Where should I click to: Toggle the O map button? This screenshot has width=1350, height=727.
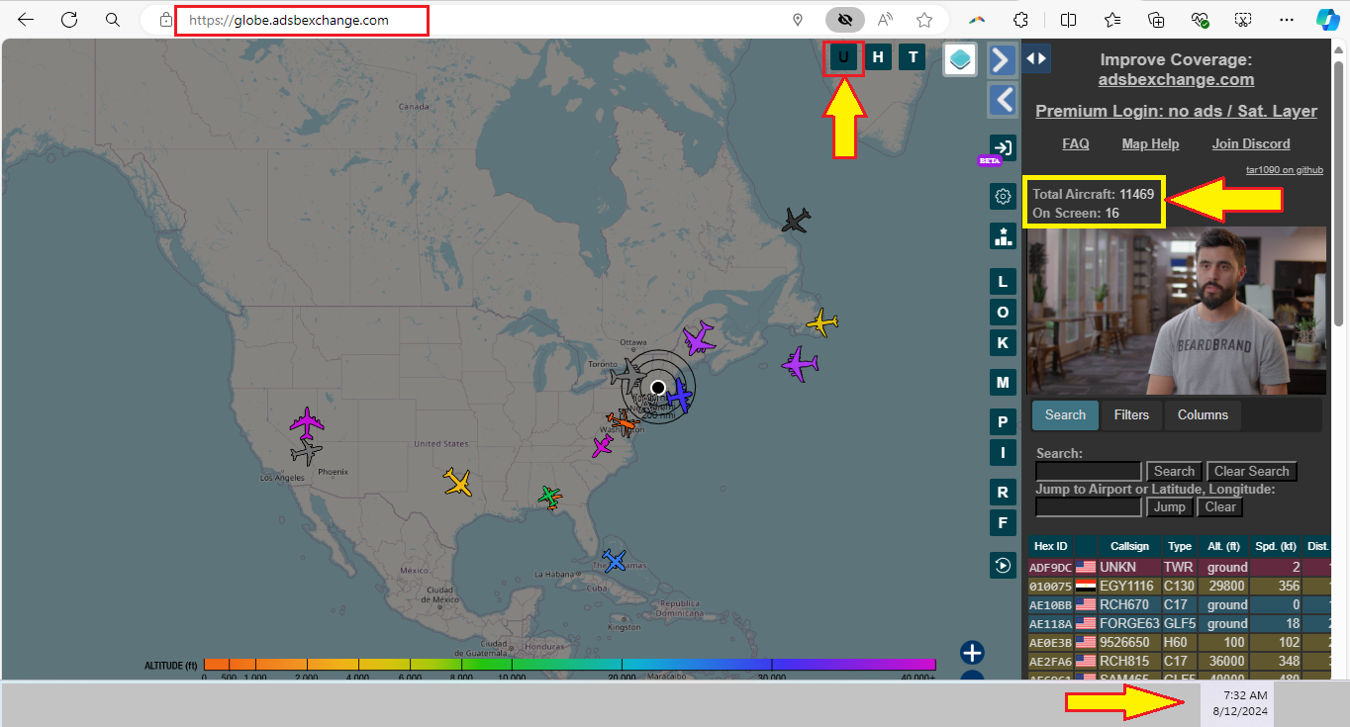(x=1003, y=313)
